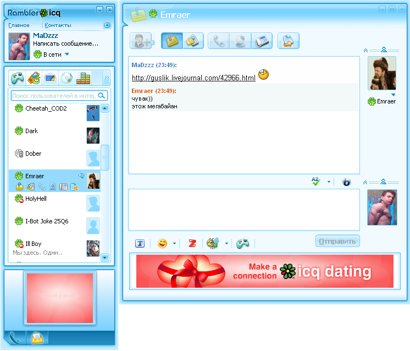Image resolution: width=410 pixels, height=351 pixels.
Task: Click send file icon under Emraer contact
Action: click(75, 187)
